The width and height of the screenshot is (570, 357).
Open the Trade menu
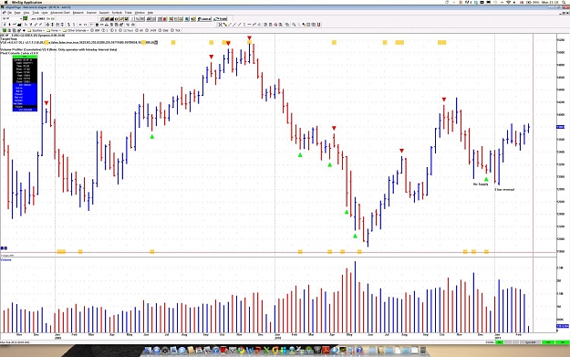coord(128,13)
